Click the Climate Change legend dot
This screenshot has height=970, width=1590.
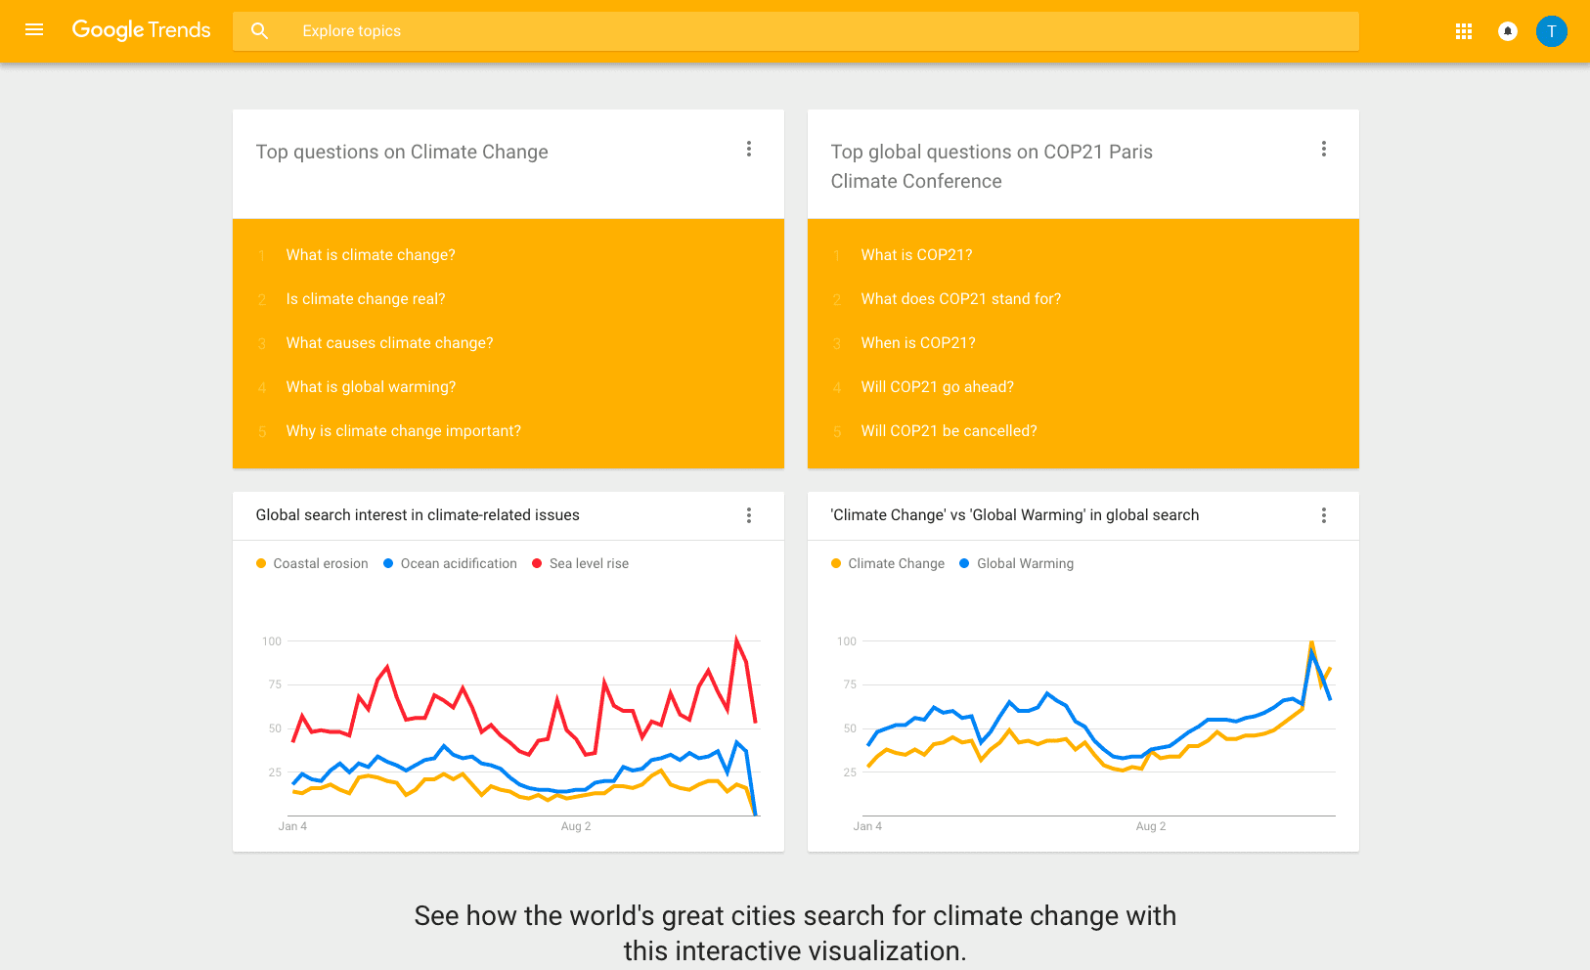pyautogui.click(x=836, y=563)
